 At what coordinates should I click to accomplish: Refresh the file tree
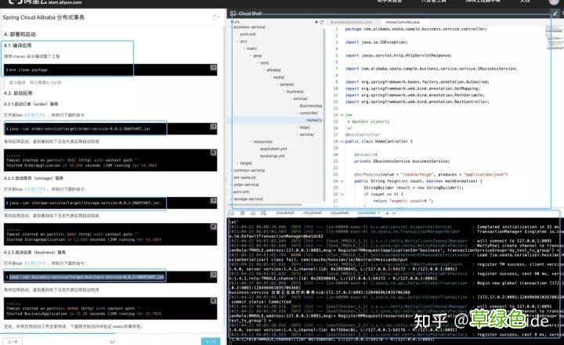click(322, 22)
